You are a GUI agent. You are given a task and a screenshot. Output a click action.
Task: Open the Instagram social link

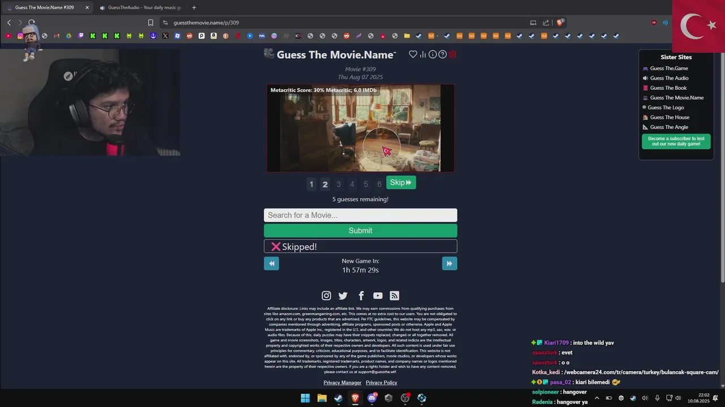click(326, 296)
